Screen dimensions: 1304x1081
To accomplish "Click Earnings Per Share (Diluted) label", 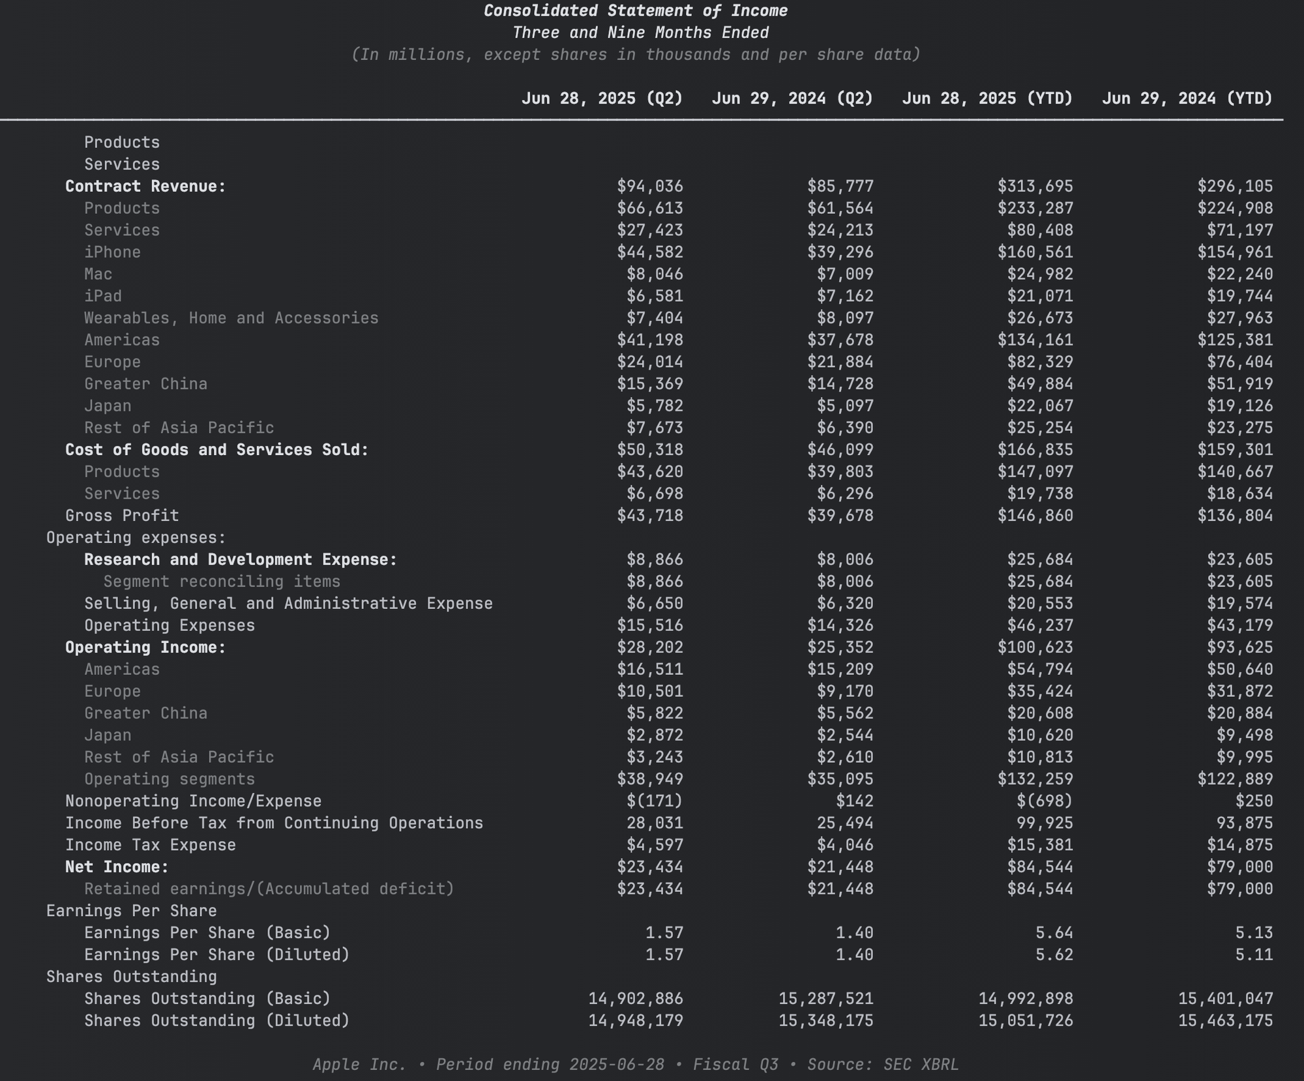I will tap(216, 955).
